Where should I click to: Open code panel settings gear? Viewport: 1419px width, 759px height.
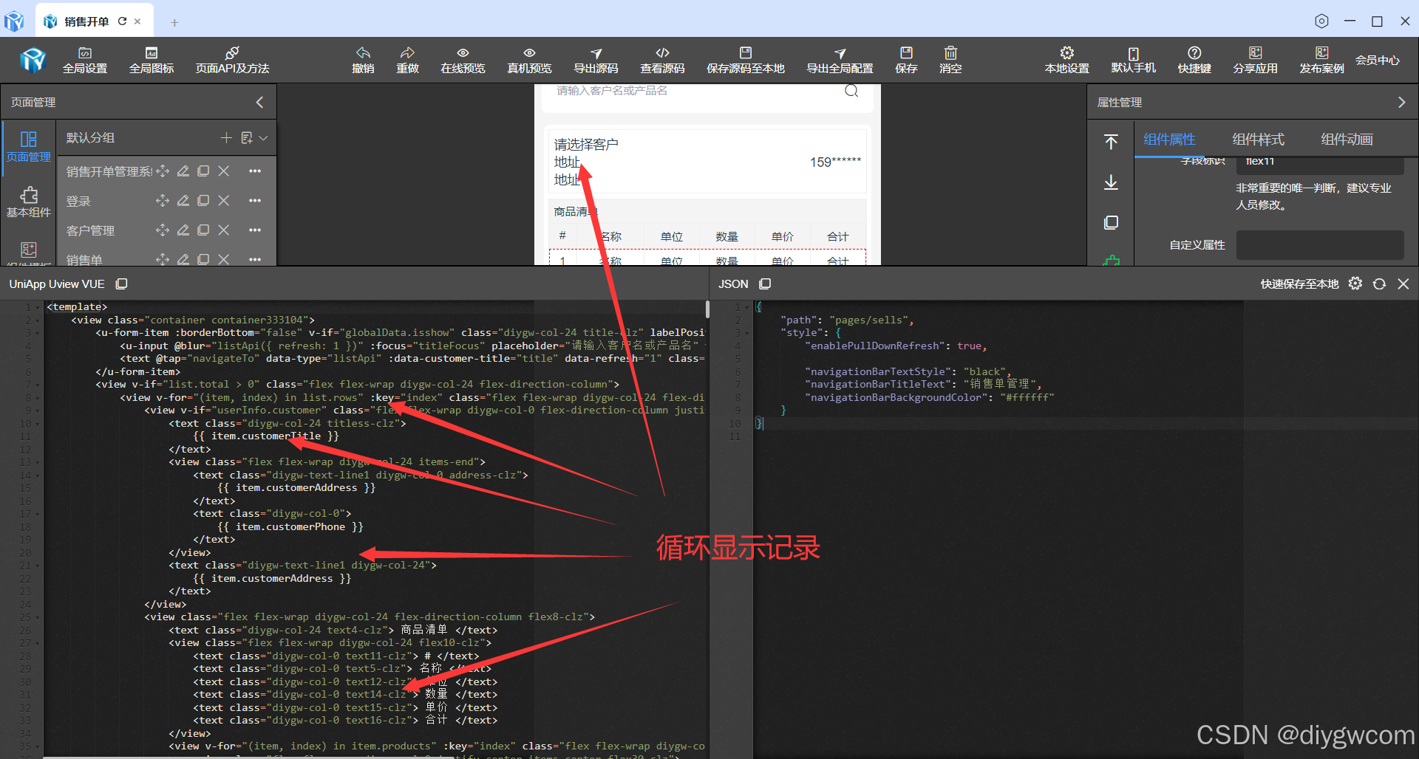(x=1355, y=284)
